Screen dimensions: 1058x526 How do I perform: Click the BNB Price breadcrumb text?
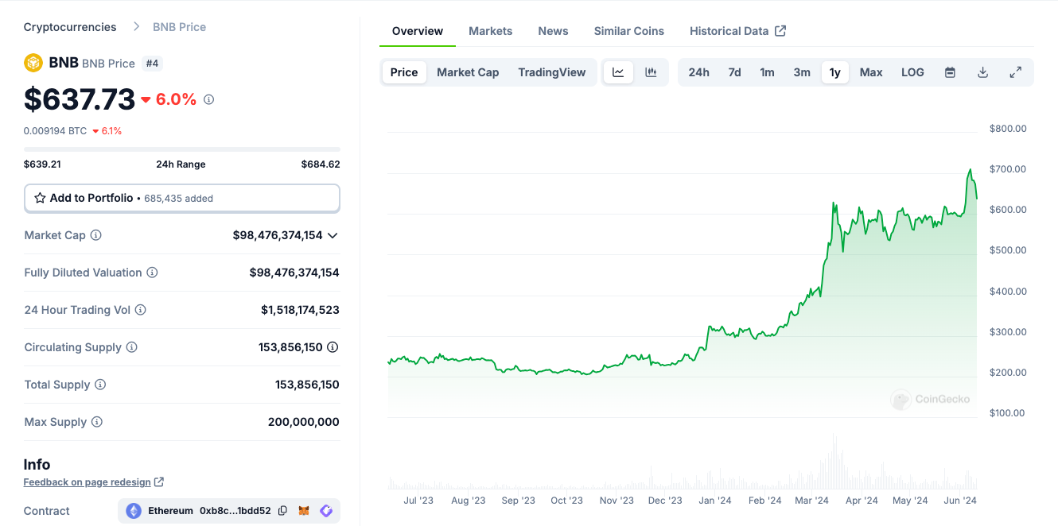click(180, 27)
